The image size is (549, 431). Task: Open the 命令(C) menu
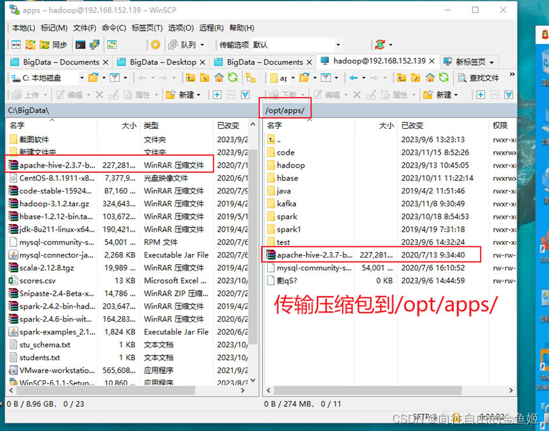[x=114, y=28]
